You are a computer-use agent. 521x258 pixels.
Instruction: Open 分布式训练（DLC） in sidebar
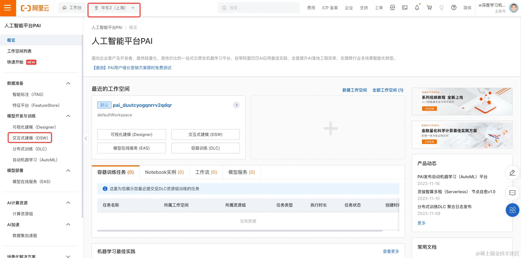30,149
